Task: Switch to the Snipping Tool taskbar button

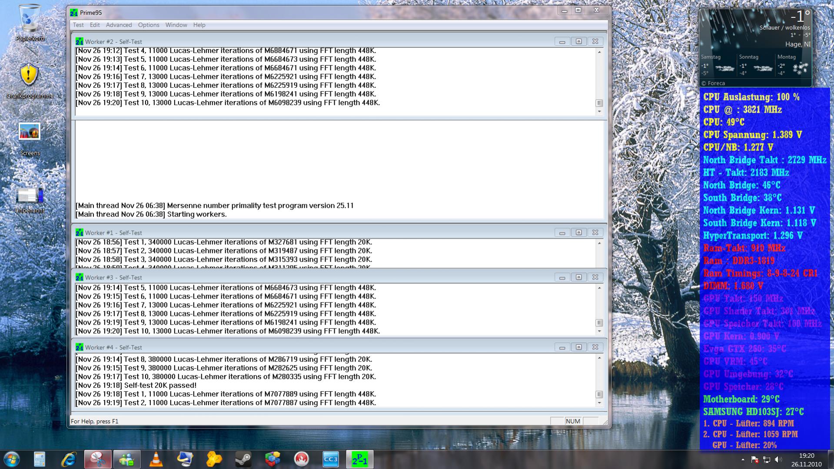Action: point(98,459)
